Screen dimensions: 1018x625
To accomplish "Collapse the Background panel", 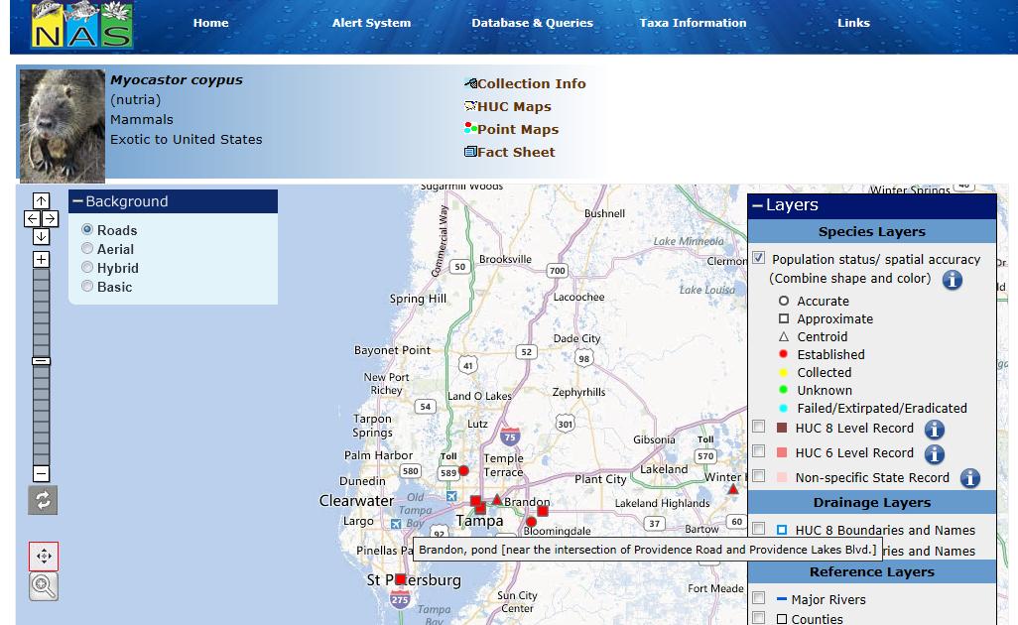I will [77, 201].
